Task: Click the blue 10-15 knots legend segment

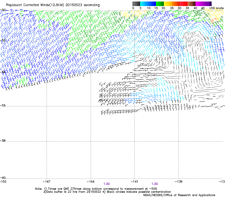Action: pyautogui.click(x=152, y=4)
